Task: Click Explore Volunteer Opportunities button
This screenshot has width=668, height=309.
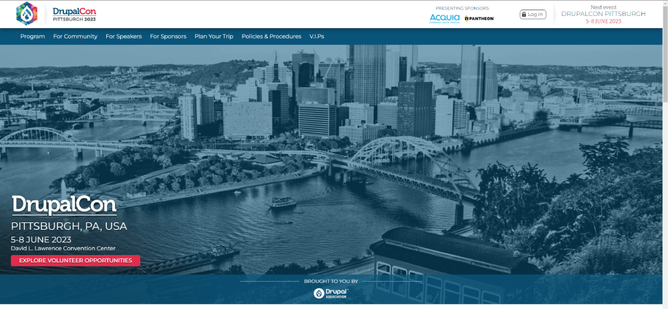Action: coord(75,260)
